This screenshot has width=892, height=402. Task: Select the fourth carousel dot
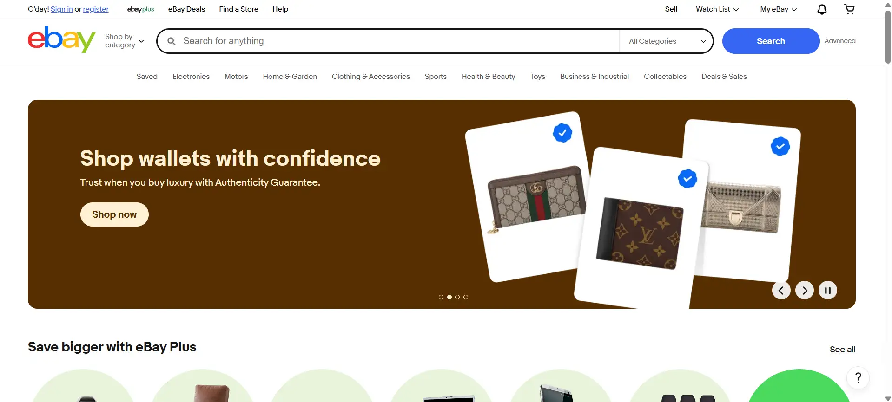click(466, 297)
